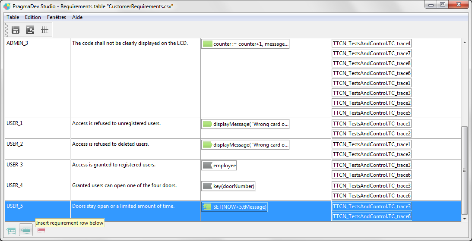Open the Aide help menu
Viewport: 472px width, 241px height.
coord(77,17)
